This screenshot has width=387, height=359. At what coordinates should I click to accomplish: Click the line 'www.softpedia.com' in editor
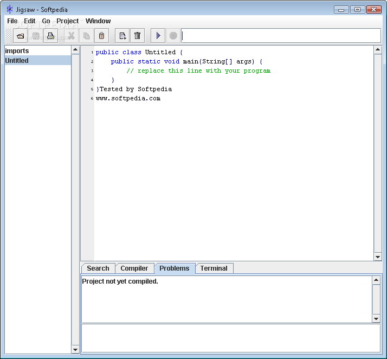click(x=128, y=99)
